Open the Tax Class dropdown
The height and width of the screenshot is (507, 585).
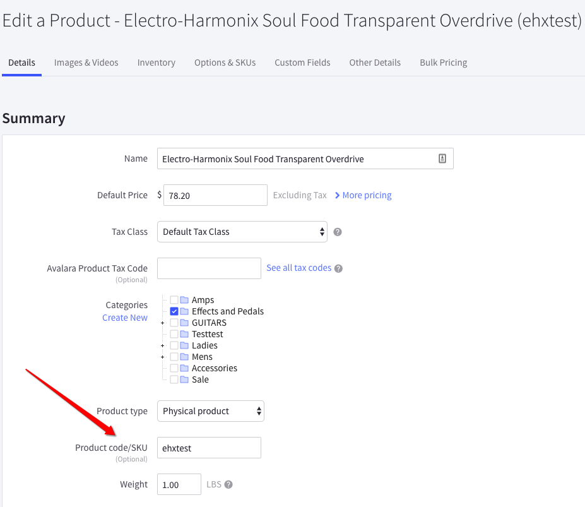pyautogui.click(x=242, y=232)
